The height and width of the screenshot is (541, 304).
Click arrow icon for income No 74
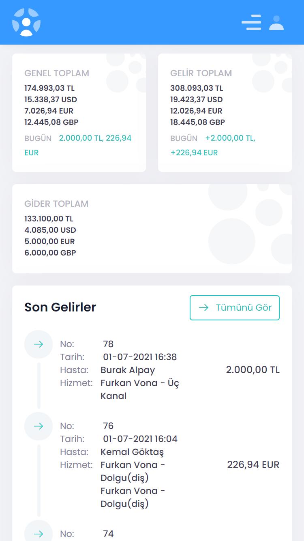pos(39,534)
